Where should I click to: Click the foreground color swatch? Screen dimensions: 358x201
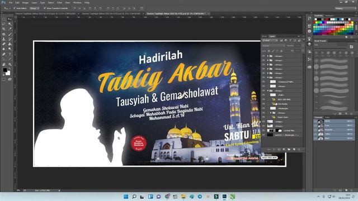5,70
